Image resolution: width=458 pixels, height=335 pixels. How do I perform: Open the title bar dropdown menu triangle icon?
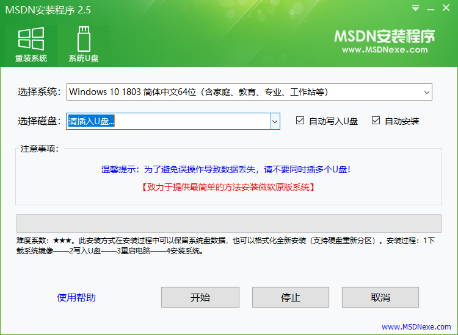pos(415,8)
